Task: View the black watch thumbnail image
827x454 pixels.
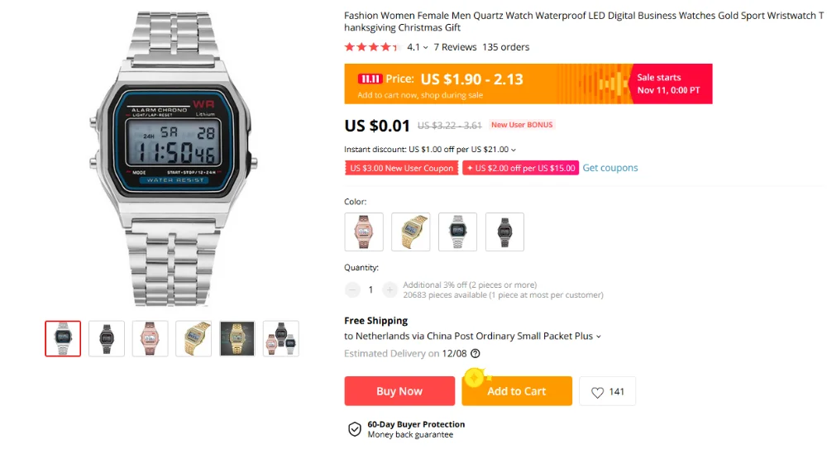Action: [107, 338]
